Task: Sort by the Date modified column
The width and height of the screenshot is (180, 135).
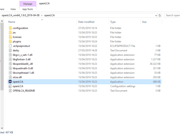Action: coord(86,22)
